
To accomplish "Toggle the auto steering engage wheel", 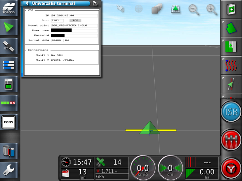I will click(231, 168).
